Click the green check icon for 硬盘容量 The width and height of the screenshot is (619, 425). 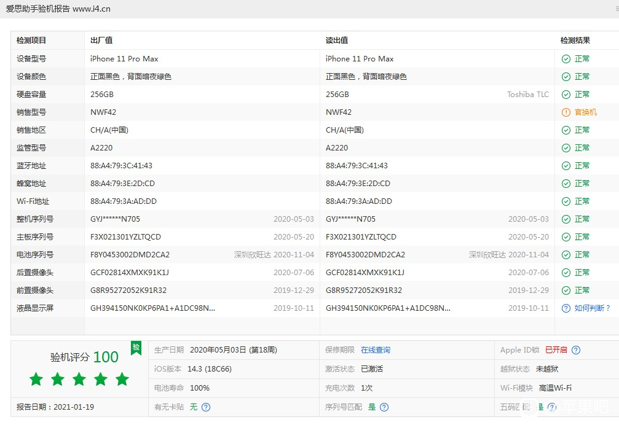[x=566, y=95]
